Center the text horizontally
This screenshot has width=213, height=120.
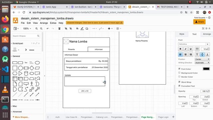click(x=185, y=55)
